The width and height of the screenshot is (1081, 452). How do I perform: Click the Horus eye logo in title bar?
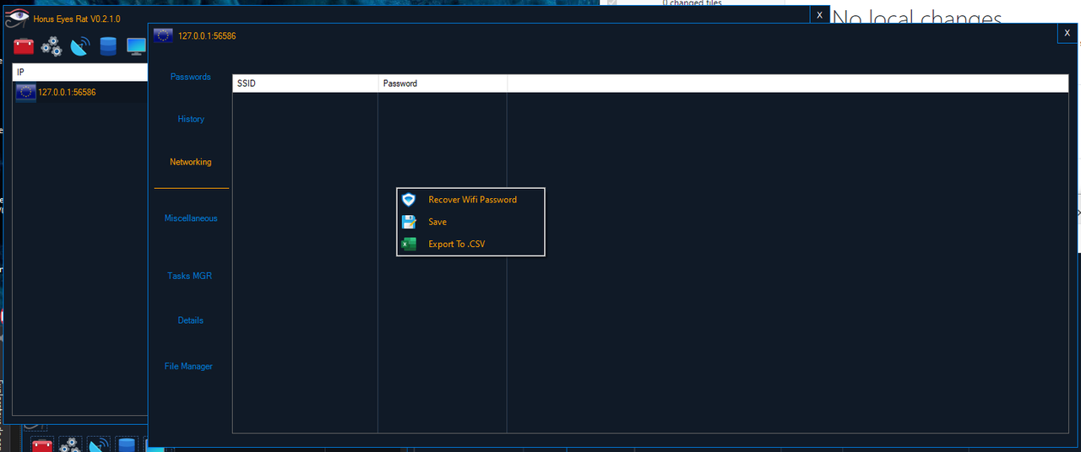tap(18, 19)
